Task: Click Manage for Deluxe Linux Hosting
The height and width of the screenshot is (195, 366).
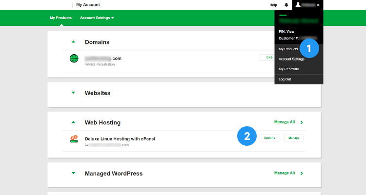Action: tap(294, 138)
